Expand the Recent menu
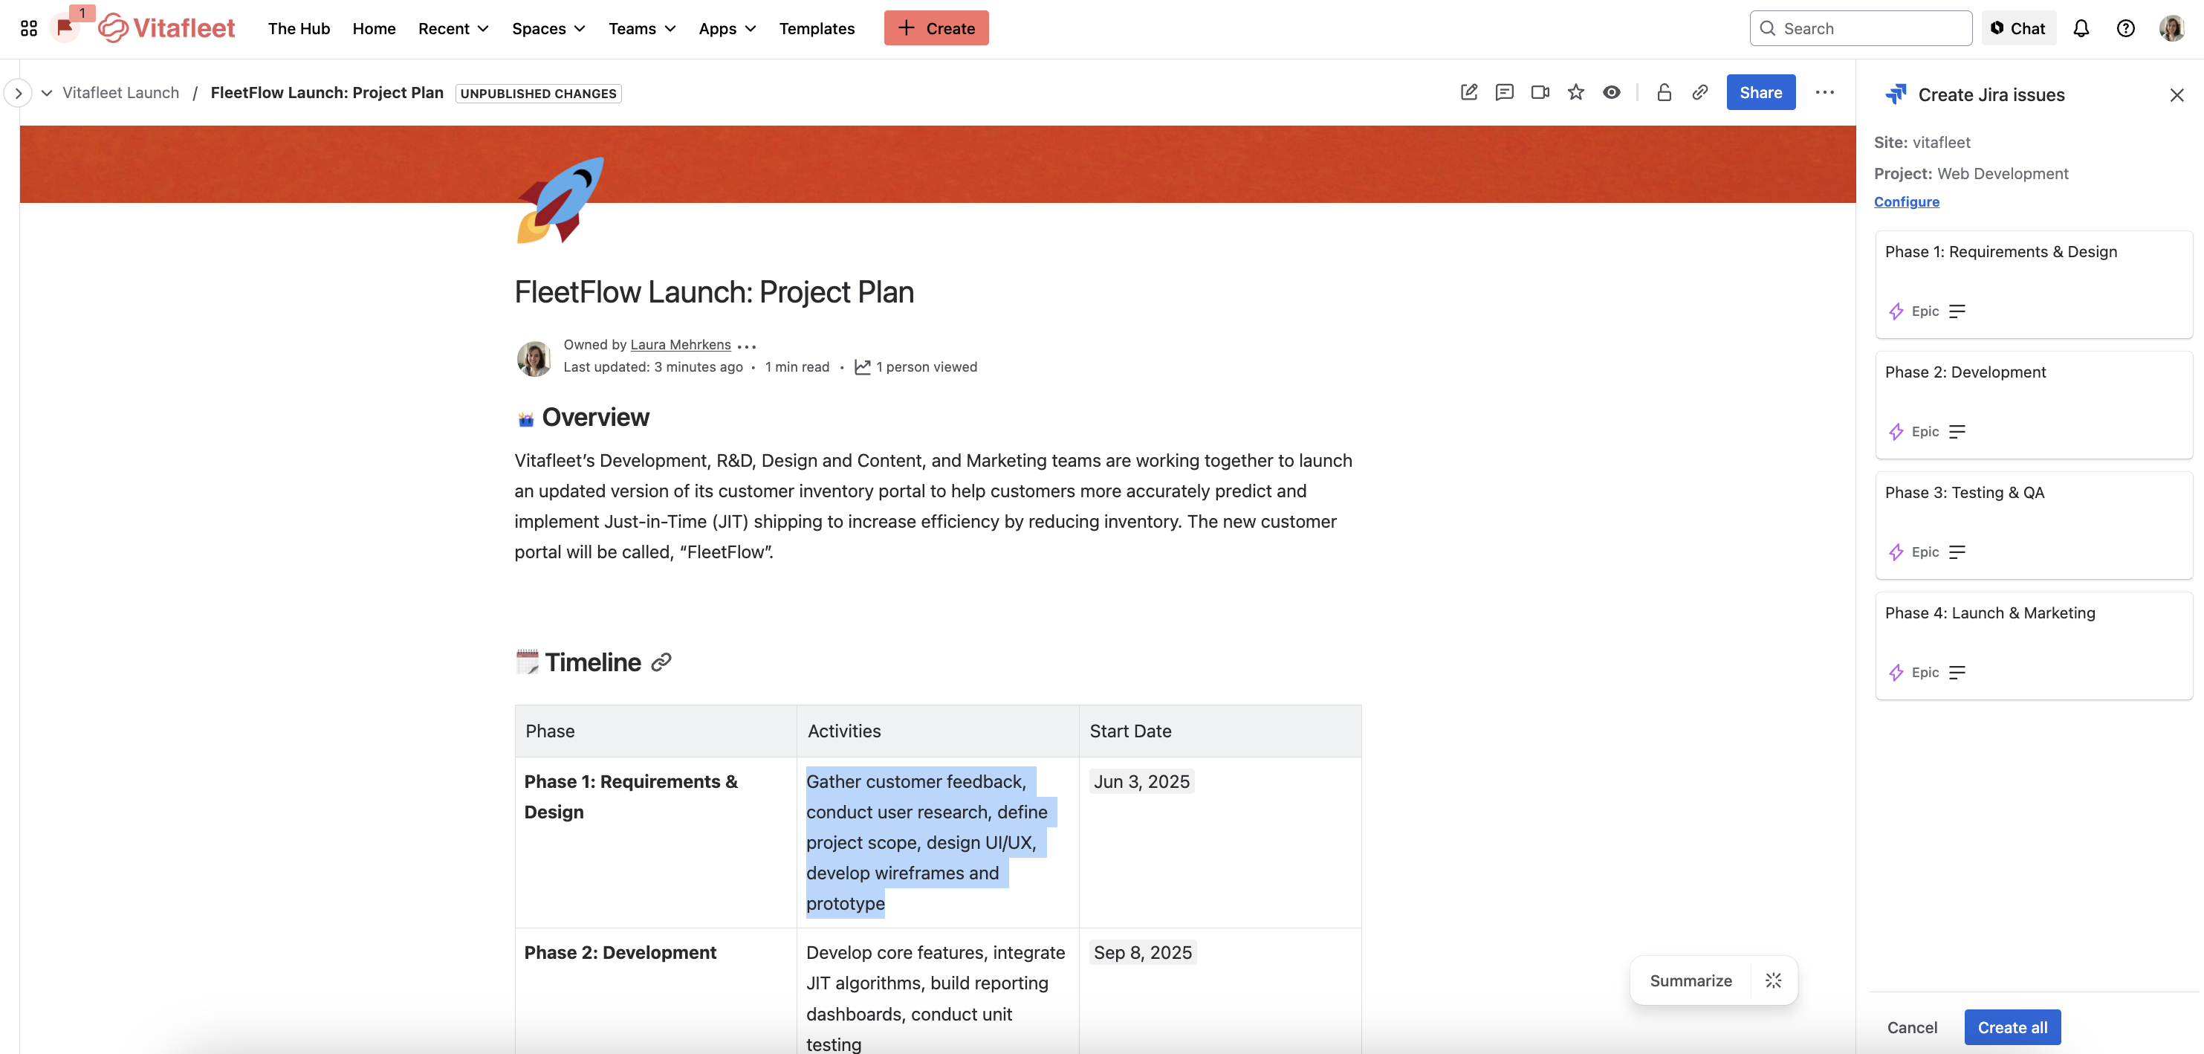 point(453,28)
